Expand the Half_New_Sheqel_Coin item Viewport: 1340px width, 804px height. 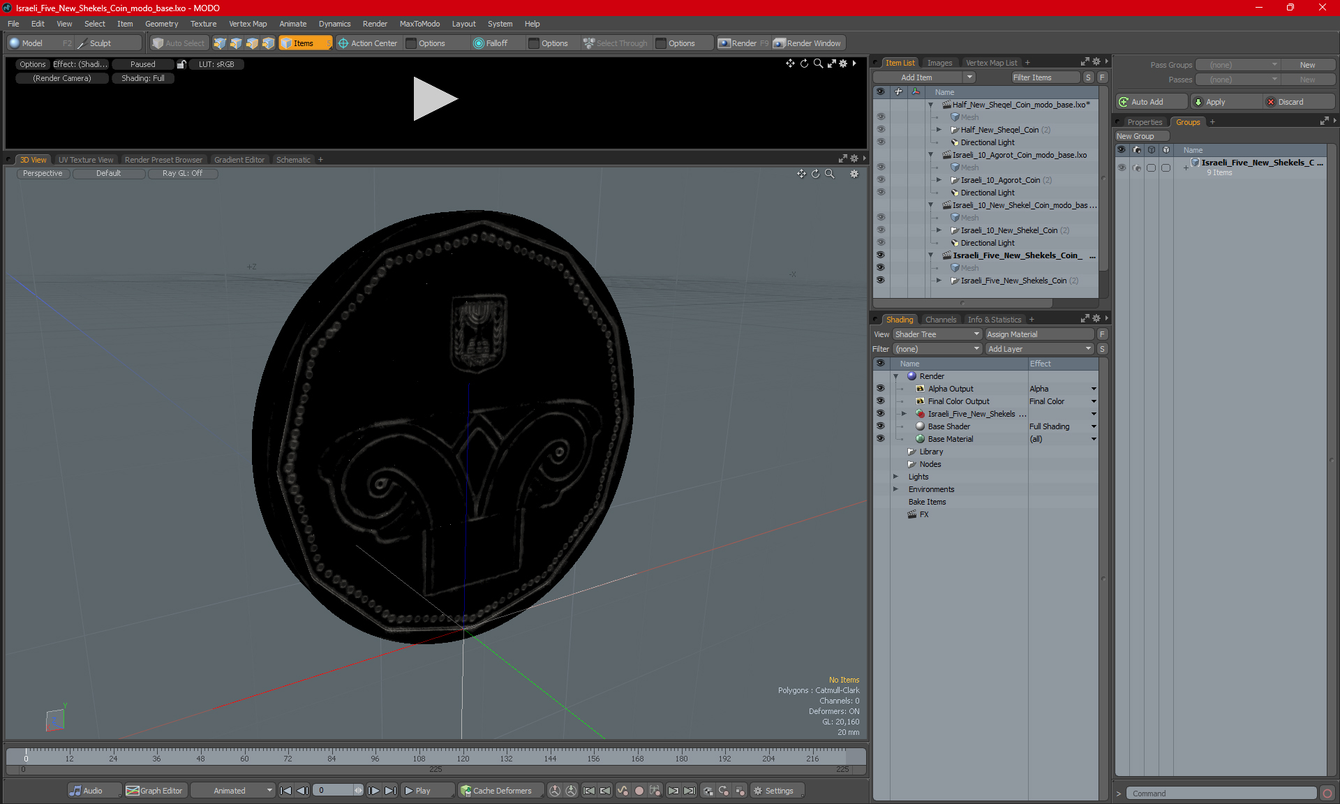pyautogui.click(x=939, y=130)
